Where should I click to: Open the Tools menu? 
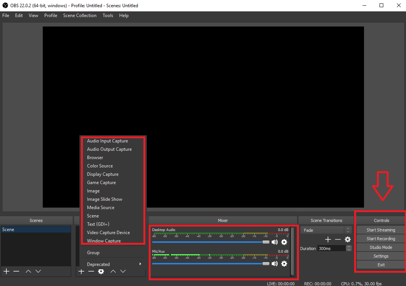(x=108, y=16)
